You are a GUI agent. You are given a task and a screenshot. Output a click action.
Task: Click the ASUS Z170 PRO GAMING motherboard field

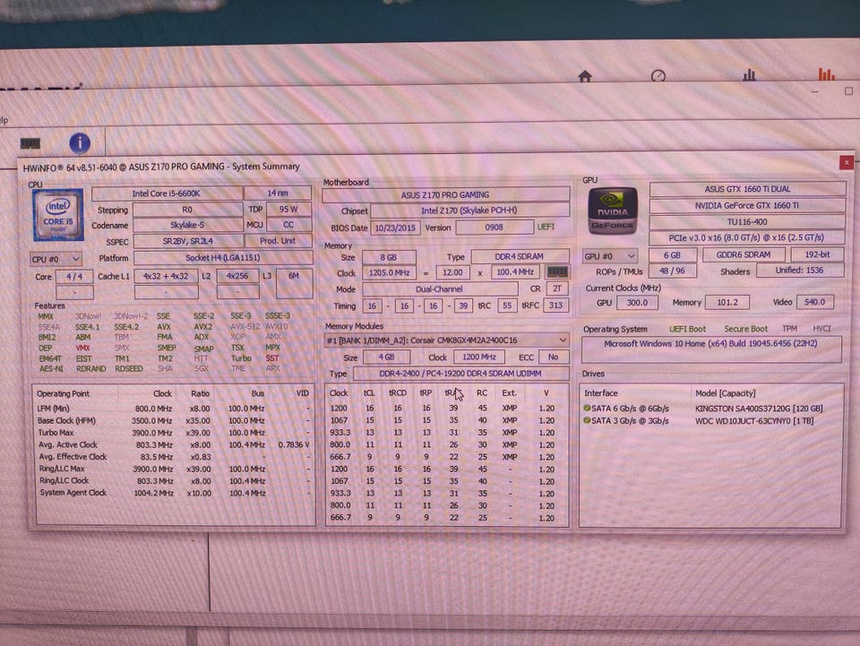click(445, 194)
